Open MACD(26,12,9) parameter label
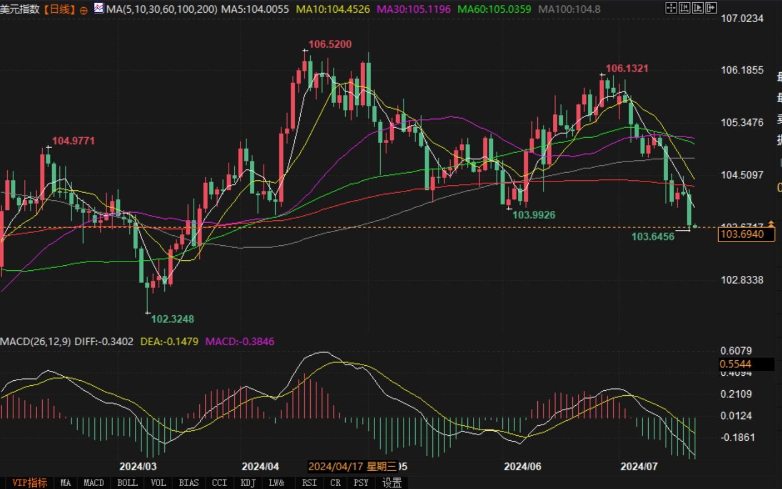782x489 pixels. click(x=36, y=341)
